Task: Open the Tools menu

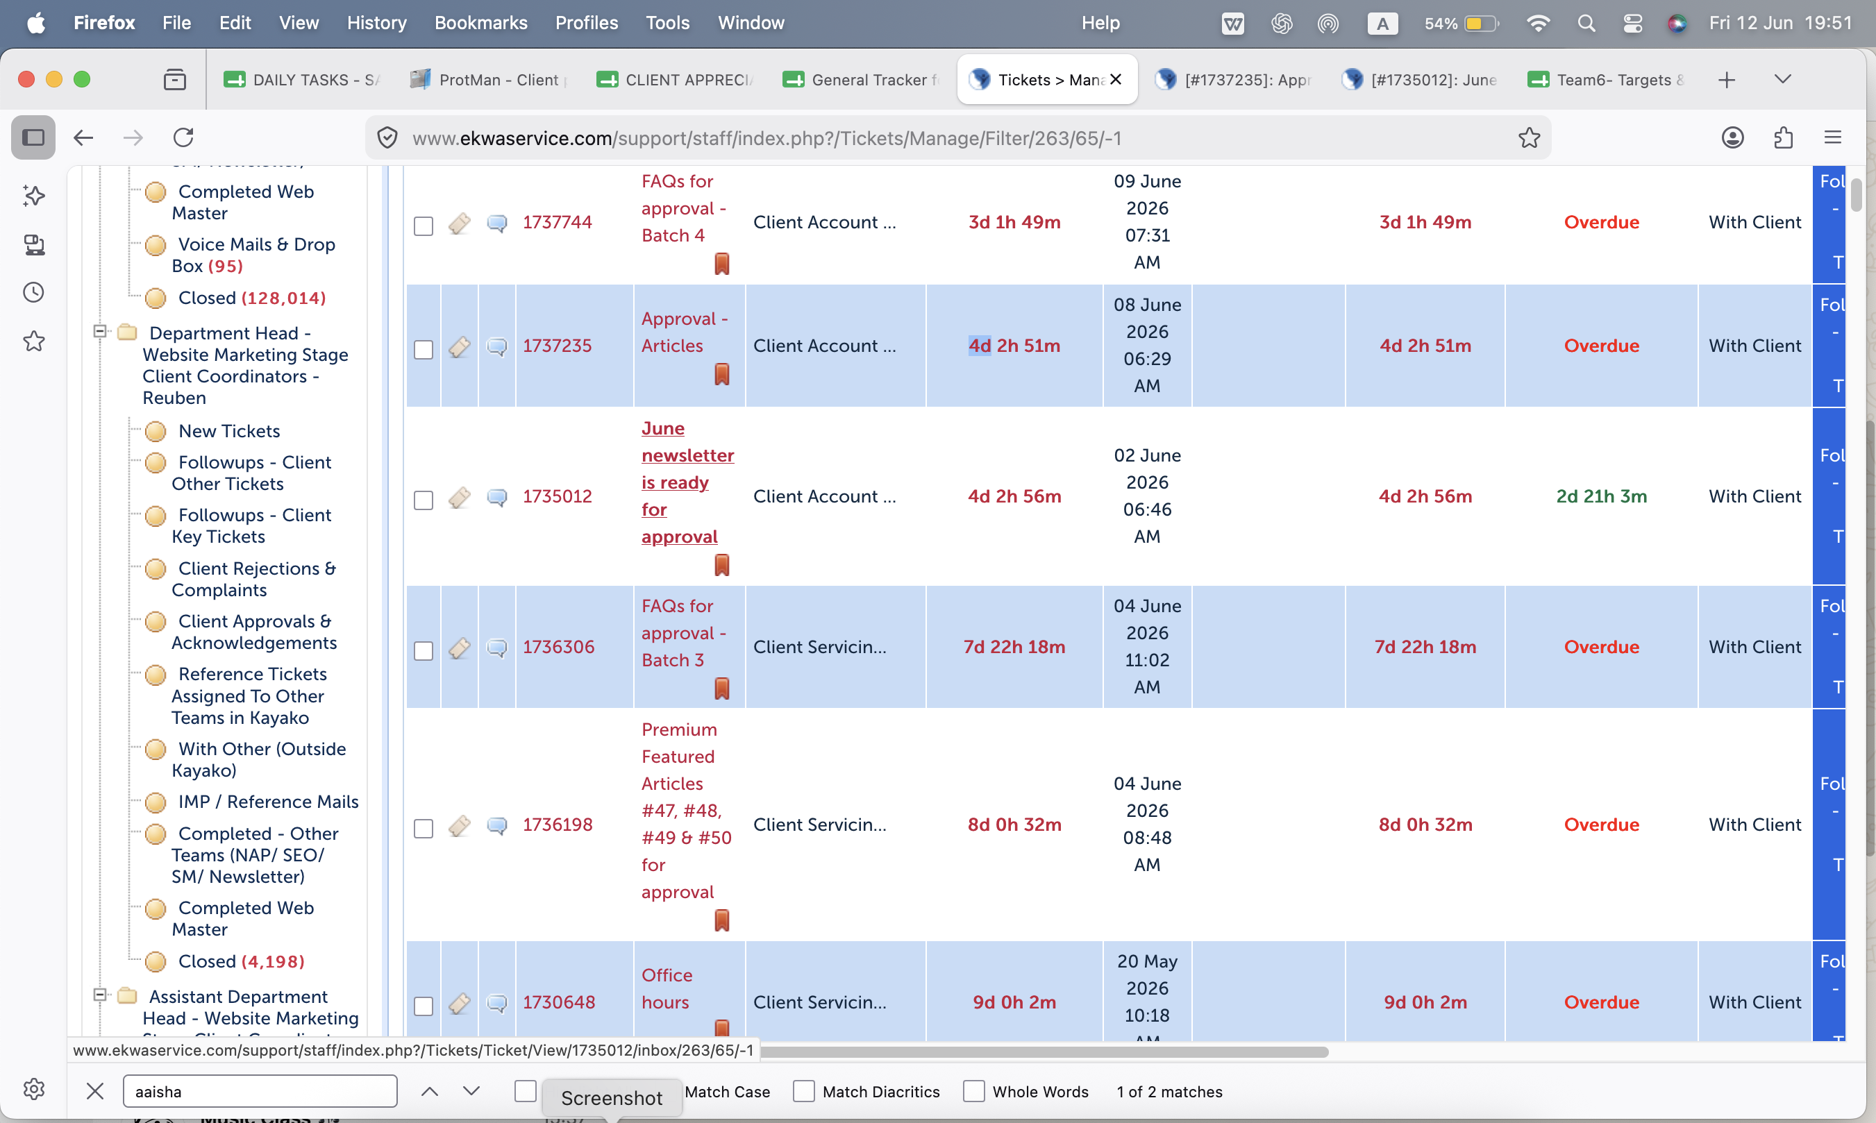Action: (x=667, y=24)
